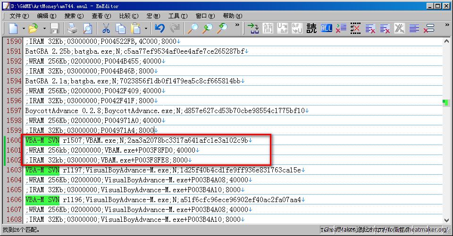Open the 帮助 (Help) menu

click(232, 16)
